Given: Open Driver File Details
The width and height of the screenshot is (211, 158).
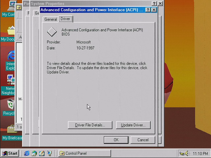Looking at the screenshot, I should click(90, 125).
